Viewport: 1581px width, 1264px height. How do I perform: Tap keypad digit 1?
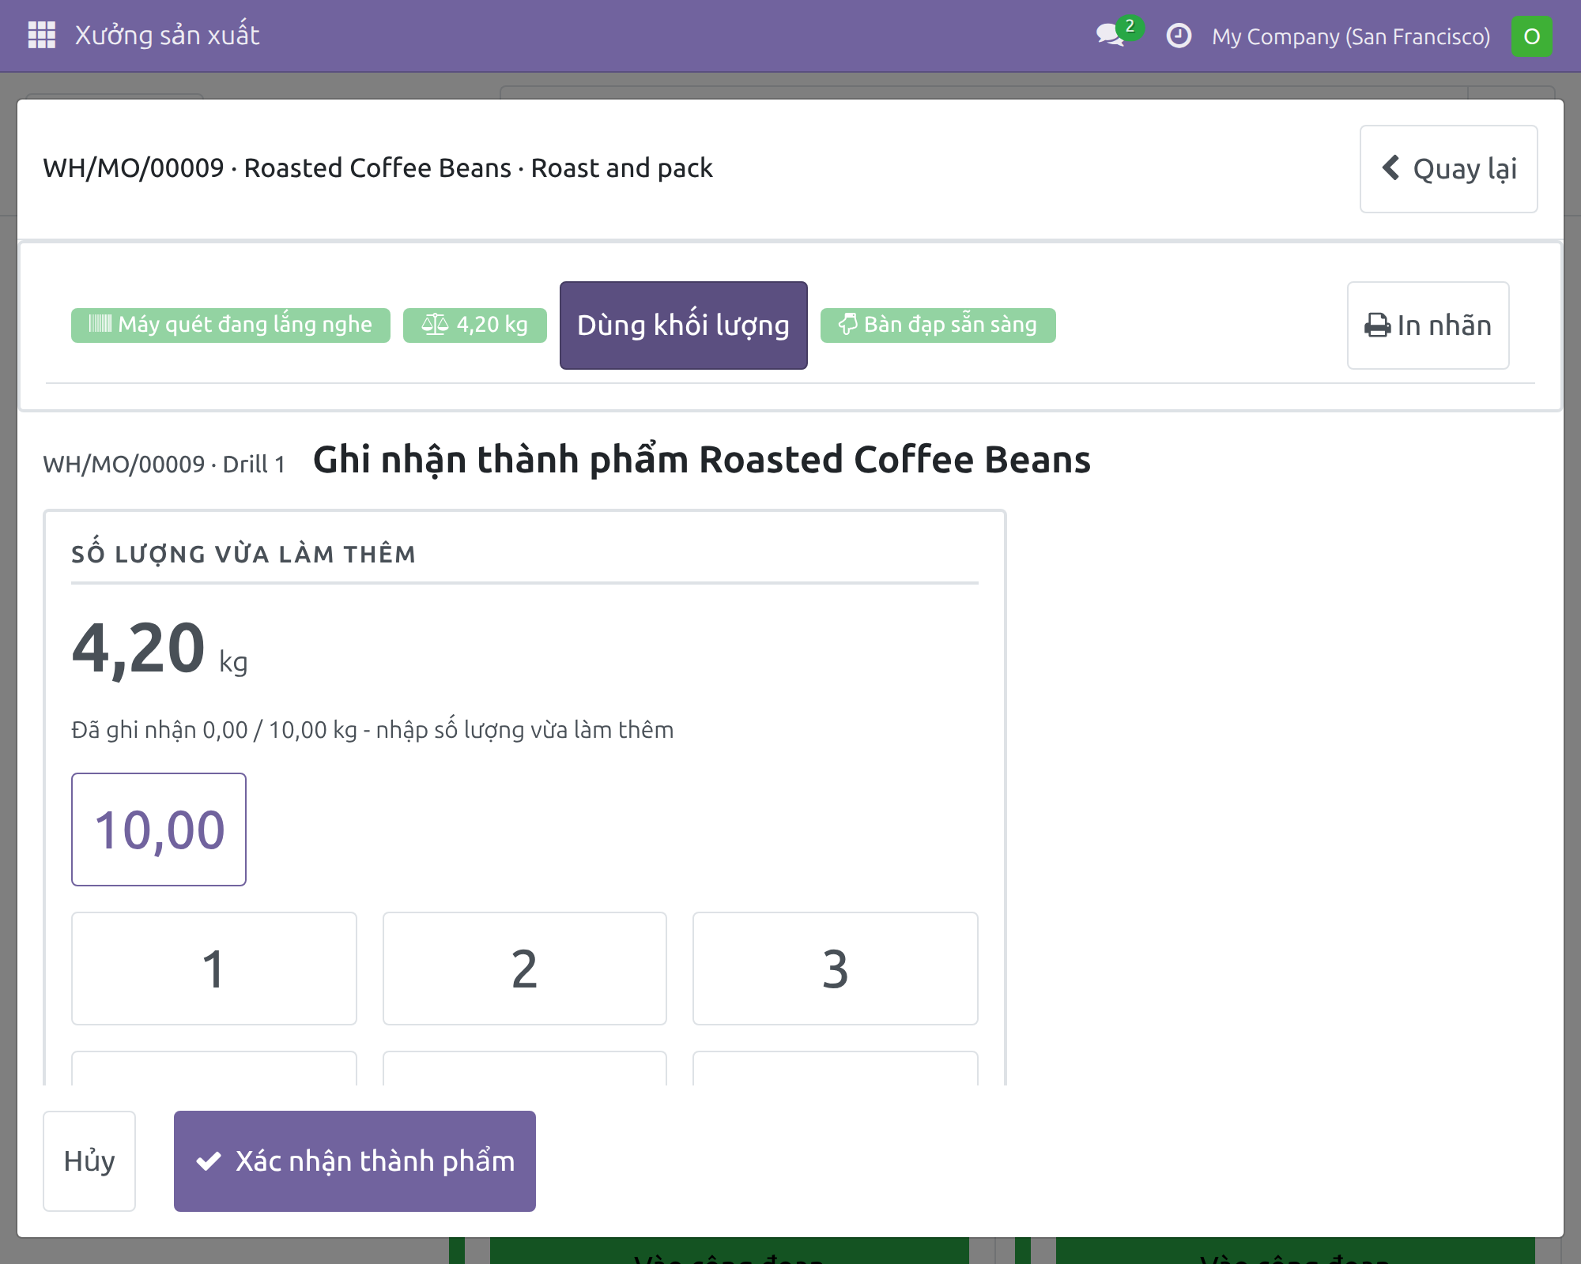(214, 969)
